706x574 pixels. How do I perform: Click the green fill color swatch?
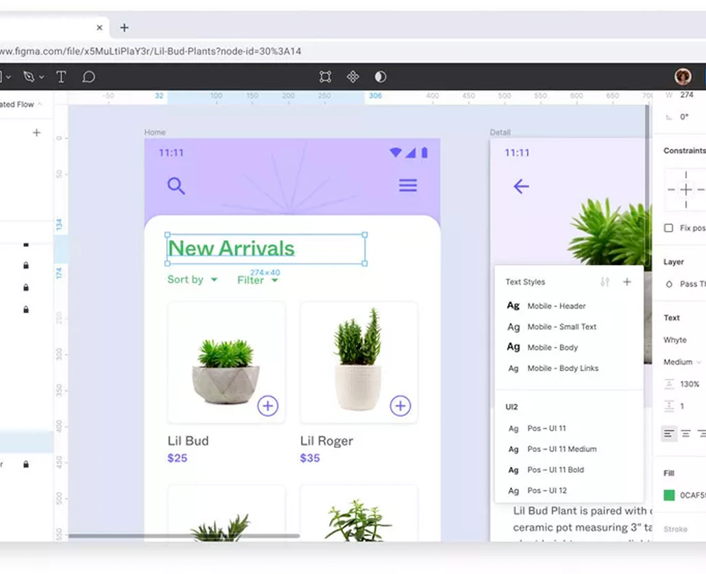(x=669, y=495)
